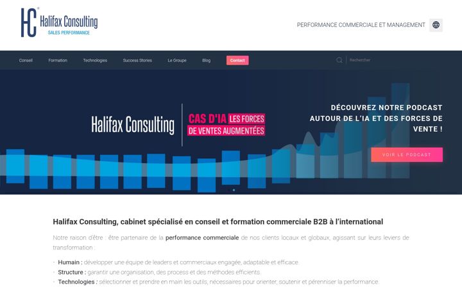Viewport: 462px width, 288px height.
Task: Click "Performance commerciale et management" header text
Action: [x=361, y=25]
